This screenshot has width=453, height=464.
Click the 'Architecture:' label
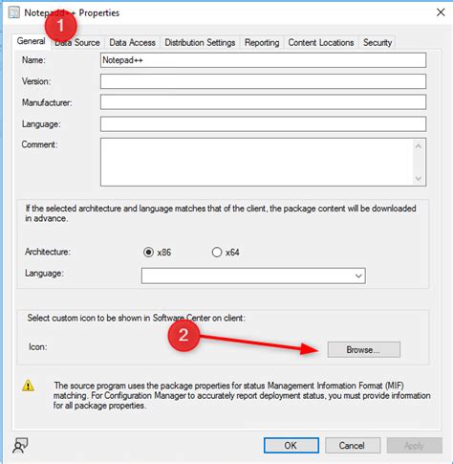pyautogui.click(x=48, y=252)
